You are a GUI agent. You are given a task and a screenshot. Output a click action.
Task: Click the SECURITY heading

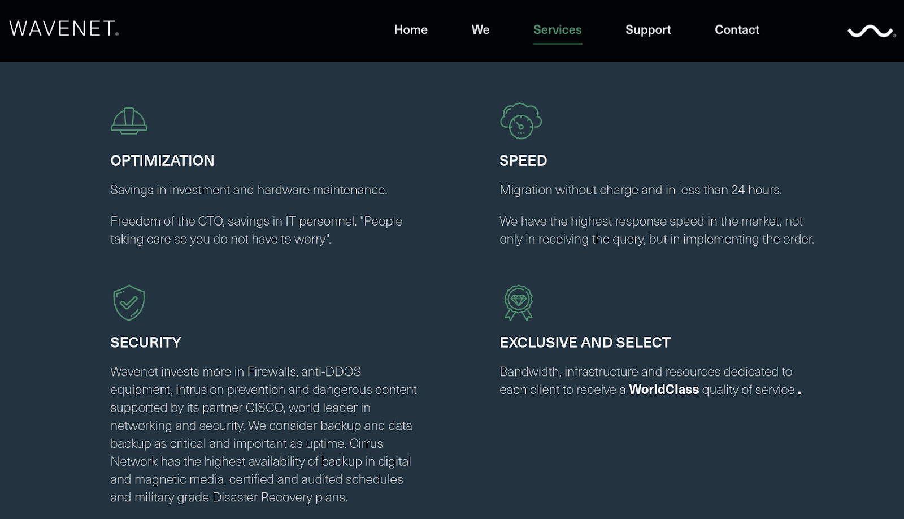[x=146, y=343]
